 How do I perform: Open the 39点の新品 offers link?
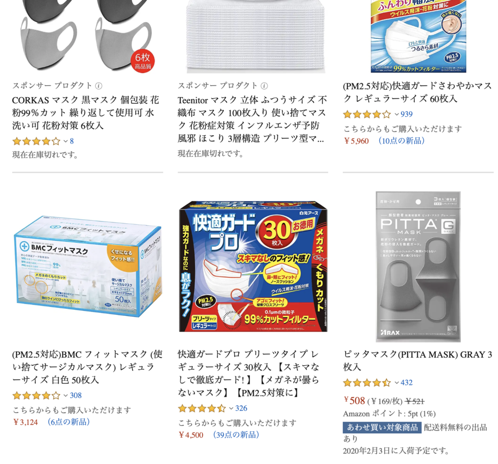(236, 434)
